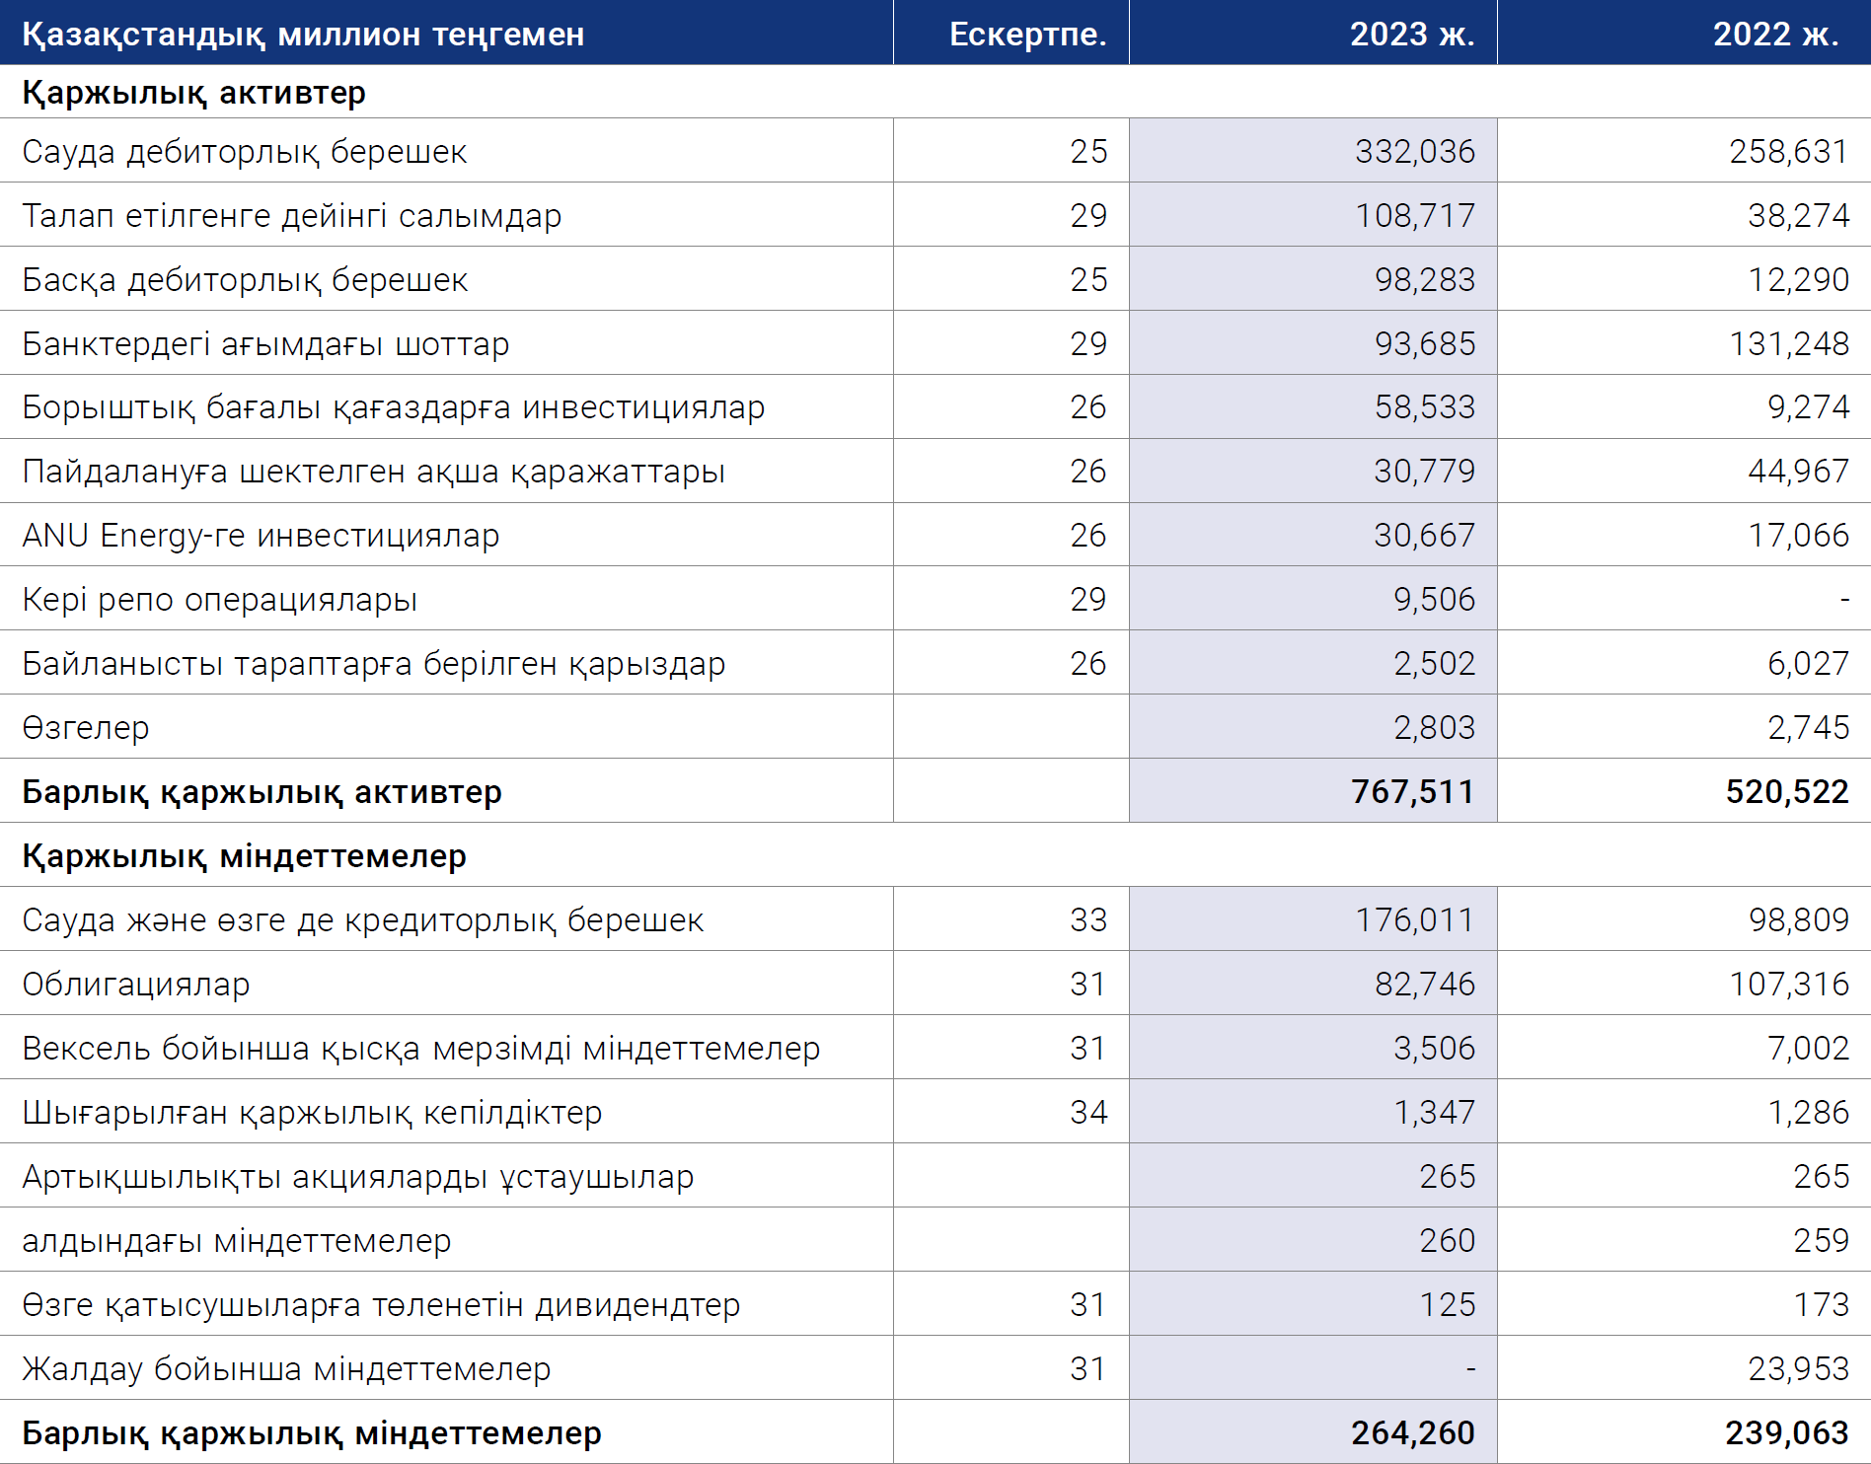This screenshot has height=1464, width=1871.
Task: Select 'Артықшылықты акцияларды ұстаушылар' label
Action: 357,1177
